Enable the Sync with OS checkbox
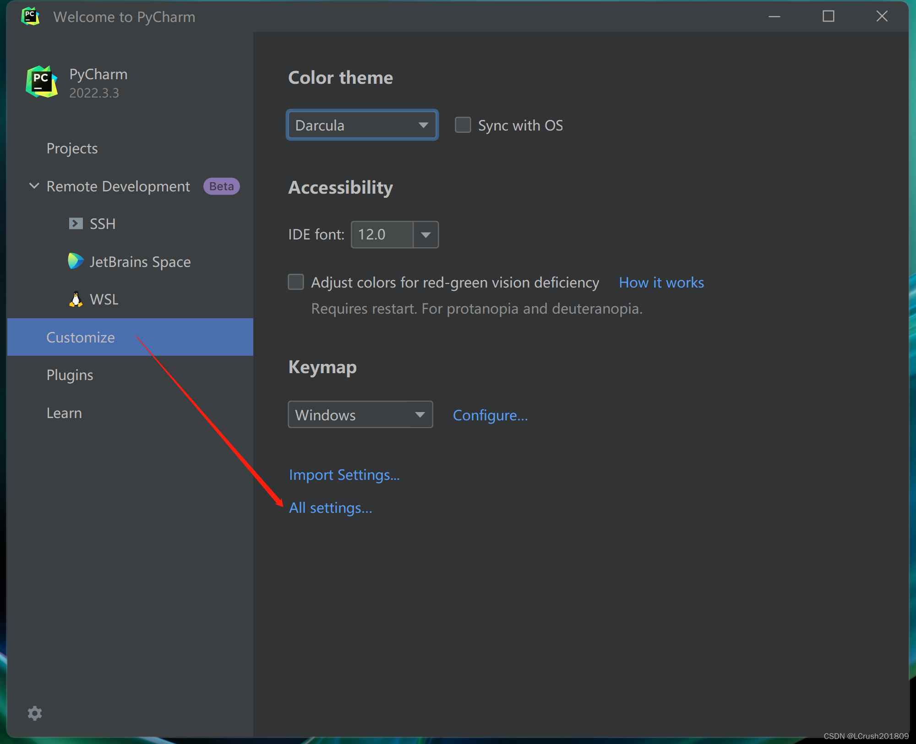Image resolution: width=916 pixels, height=744 pixels. coord(463,125)
